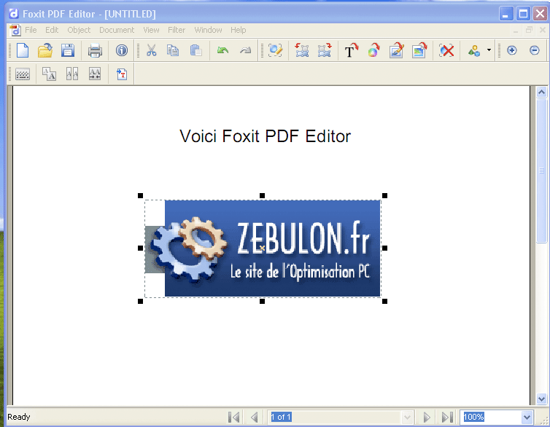The image size is (550, 427).
Task: Click the top-middle selection handle of the image
Action: (262, 195)
